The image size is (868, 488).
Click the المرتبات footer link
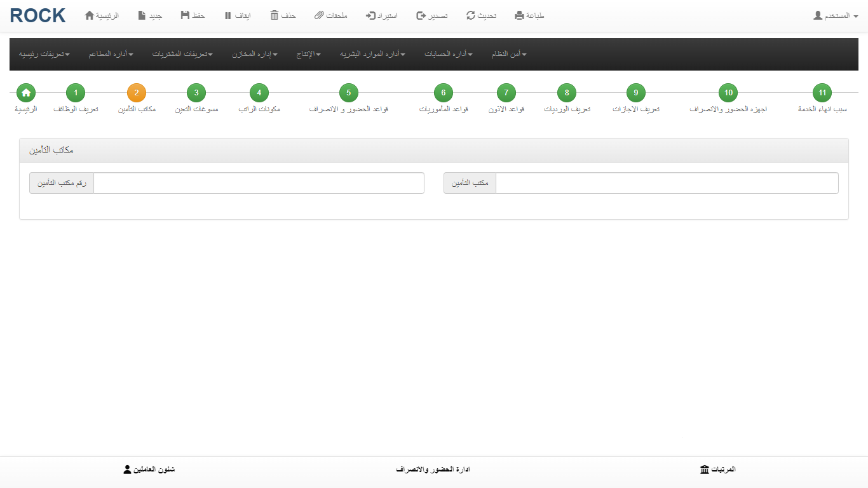(717, 470)
